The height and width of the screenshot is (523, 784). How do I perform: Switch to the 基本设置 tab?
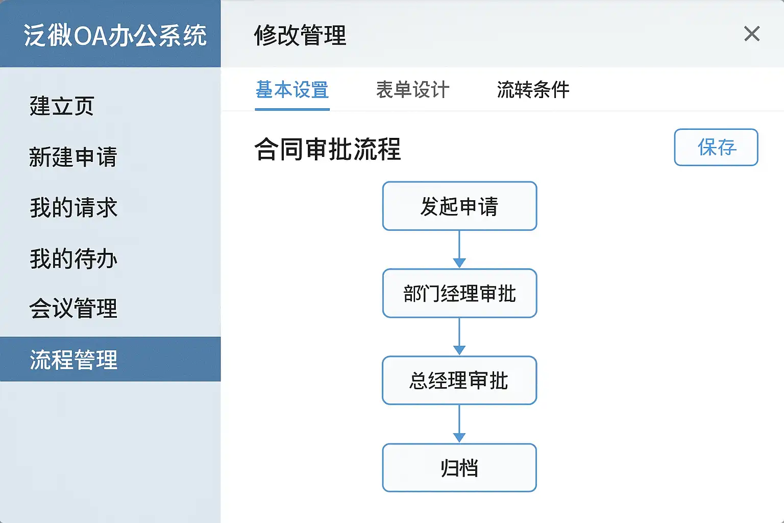(x=292, y=90)
